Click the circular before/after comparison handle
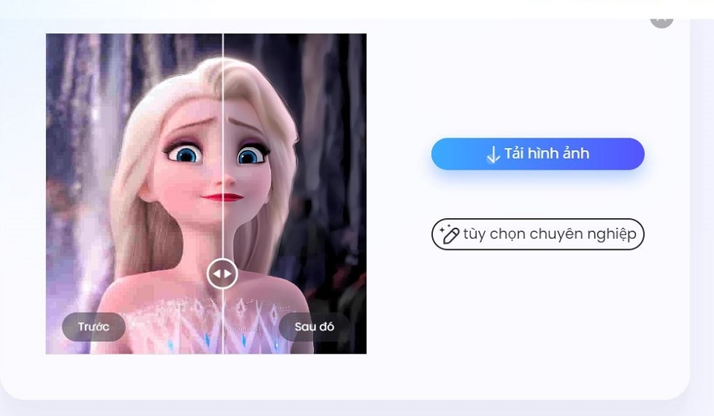Image resolution: width=714 pixels, height=416 pixels. pyautogui.click(x=222, y=274)
